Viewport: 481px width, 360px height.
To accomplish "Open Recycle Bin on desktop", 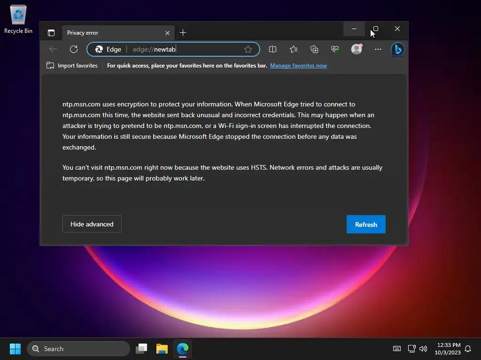I will coord(18,19).
